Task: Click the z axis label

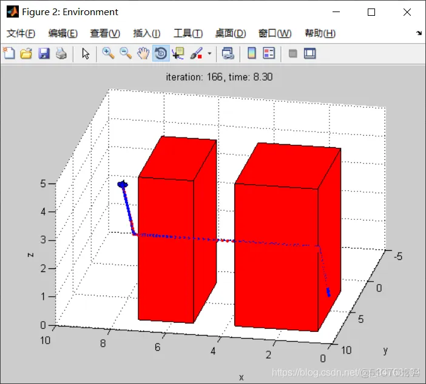Action: pyautogui.click(x=30, y=254)
